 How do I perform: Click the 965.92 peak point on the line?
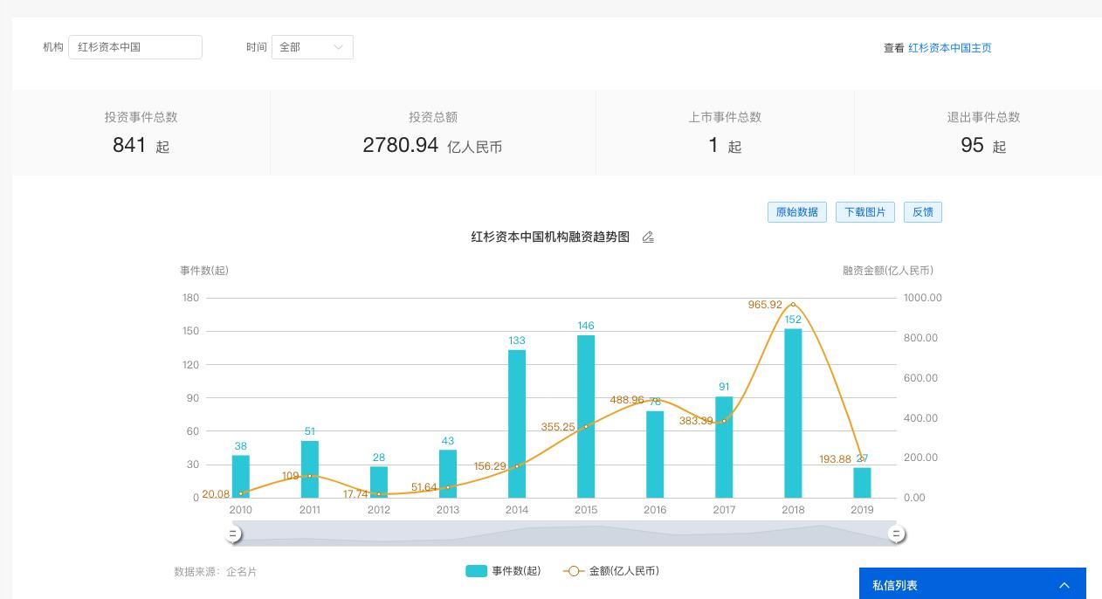(793, 305)
